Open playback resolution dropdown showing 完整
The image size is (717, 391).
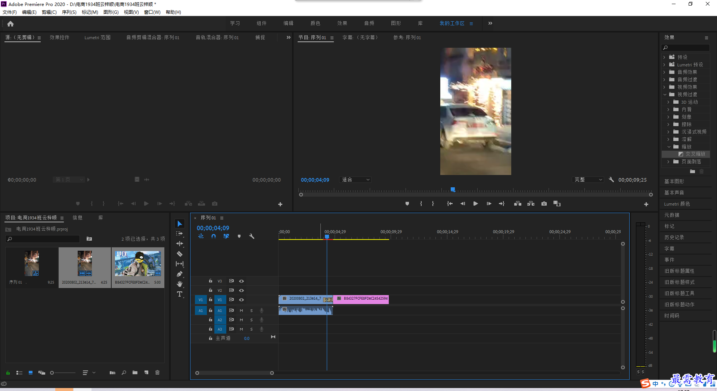(588, 179)
